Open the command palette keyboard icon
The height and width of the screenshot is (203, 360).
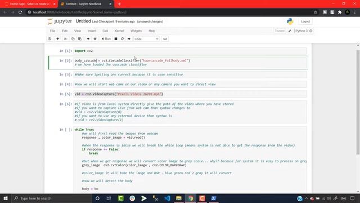(165, 39)
